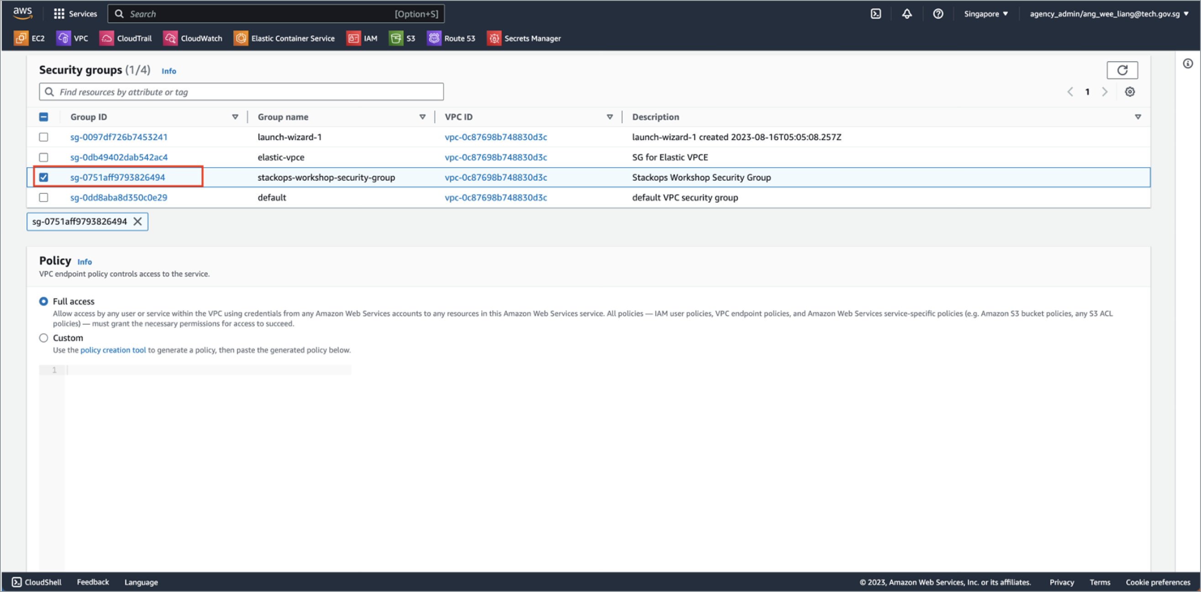Refresh the security groups list

pos(1122,70)
